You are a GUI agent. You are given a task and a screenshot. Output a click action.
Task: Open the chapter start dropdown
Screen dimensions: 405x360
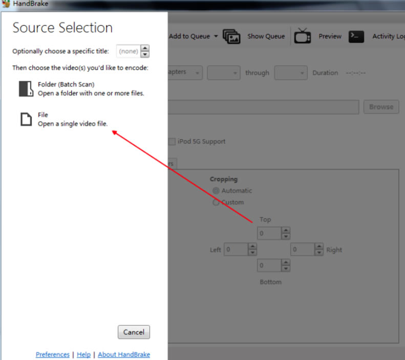click(x=224, y=73)
